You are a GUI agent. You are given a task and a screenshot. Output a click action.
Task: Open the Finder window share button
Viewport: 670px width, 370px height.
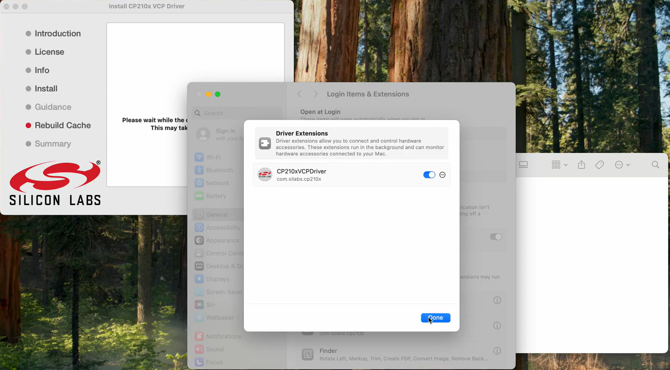click(x=581, y=165)
